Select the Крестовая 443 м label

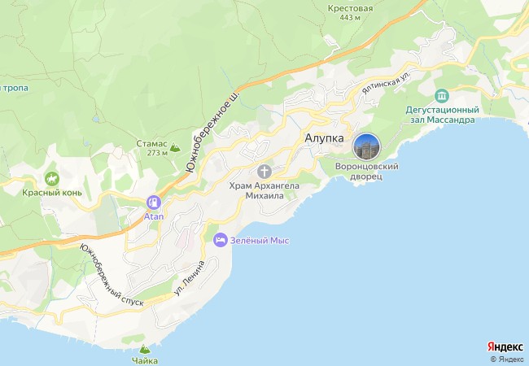click(x=351, y=12)
